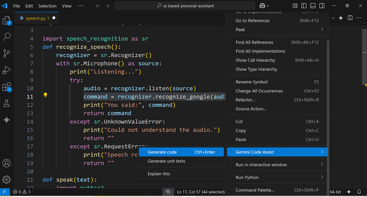Open the Gemini sparkle view in activity bar
This screenshot has height=197, width=367.
click(7, 120)
